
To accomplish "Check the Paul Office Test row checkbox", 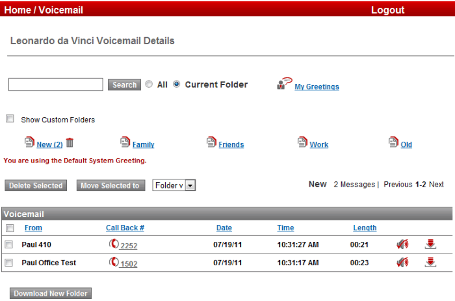I will (8, 263).
